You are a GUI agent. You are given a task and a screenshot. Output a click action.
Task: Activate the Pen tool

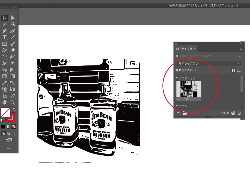click(x=5, y=31)
